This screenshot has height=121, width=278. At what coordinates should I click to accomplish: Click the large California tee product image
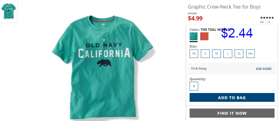103,67
